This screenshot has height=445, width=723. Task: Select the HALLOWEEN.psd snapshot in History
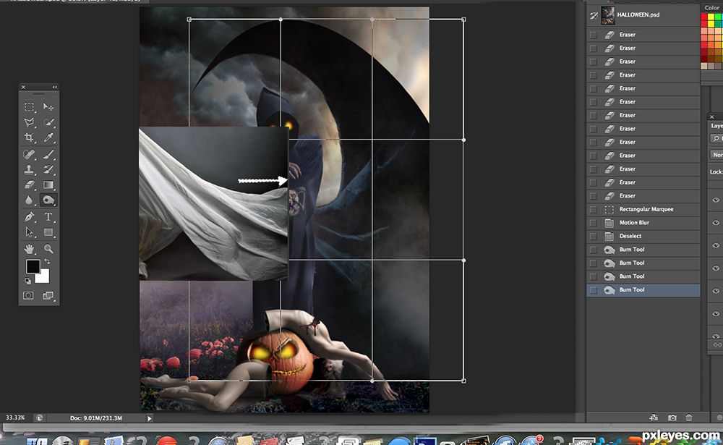[x=643, y=15]
